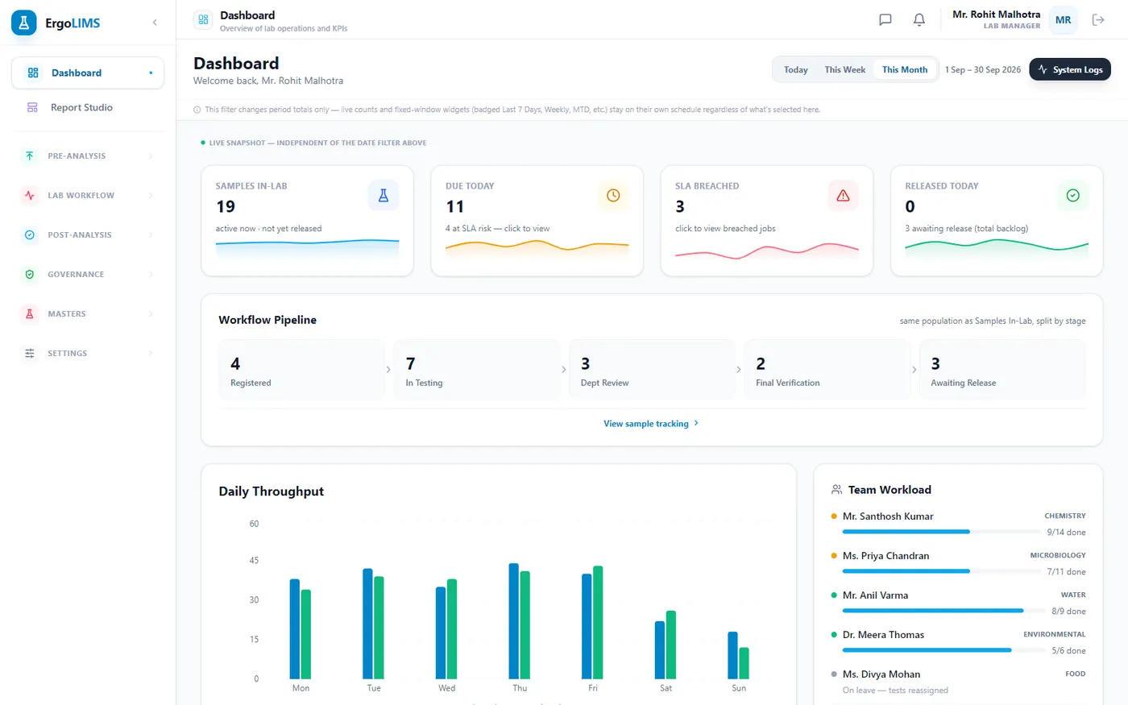Click the Mr. Rohit Malhotra name in header
This screenshot has height=705, width=1128.
pos(996,15)
